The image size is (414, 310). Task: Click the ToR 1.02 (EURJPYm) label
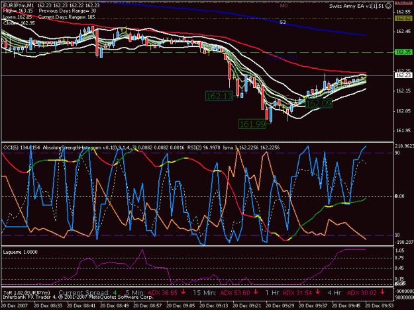(26, 293)
